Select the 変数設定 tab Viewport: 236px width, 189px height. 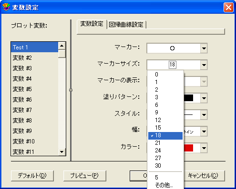[x=92, y=24]
